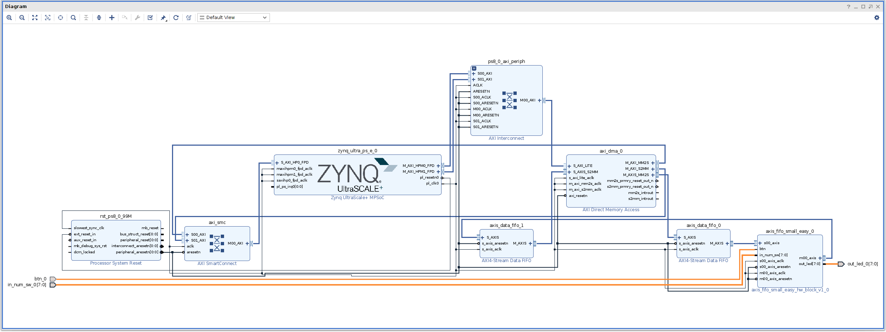Select the peripheral_aresetn[0:0] pin
Screen dimensions: 886x332
(x=137, y=252)
